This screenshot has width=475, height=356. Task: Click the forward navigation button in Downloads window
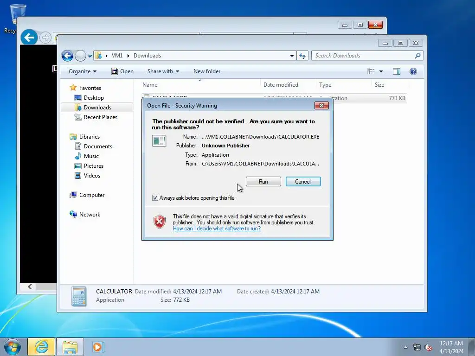80,56
